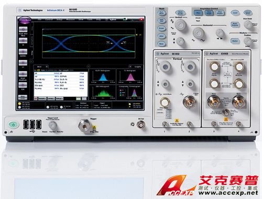Toggle the yellow channel indicator on the status bar

pyautogui.click(x=19, y=104)
